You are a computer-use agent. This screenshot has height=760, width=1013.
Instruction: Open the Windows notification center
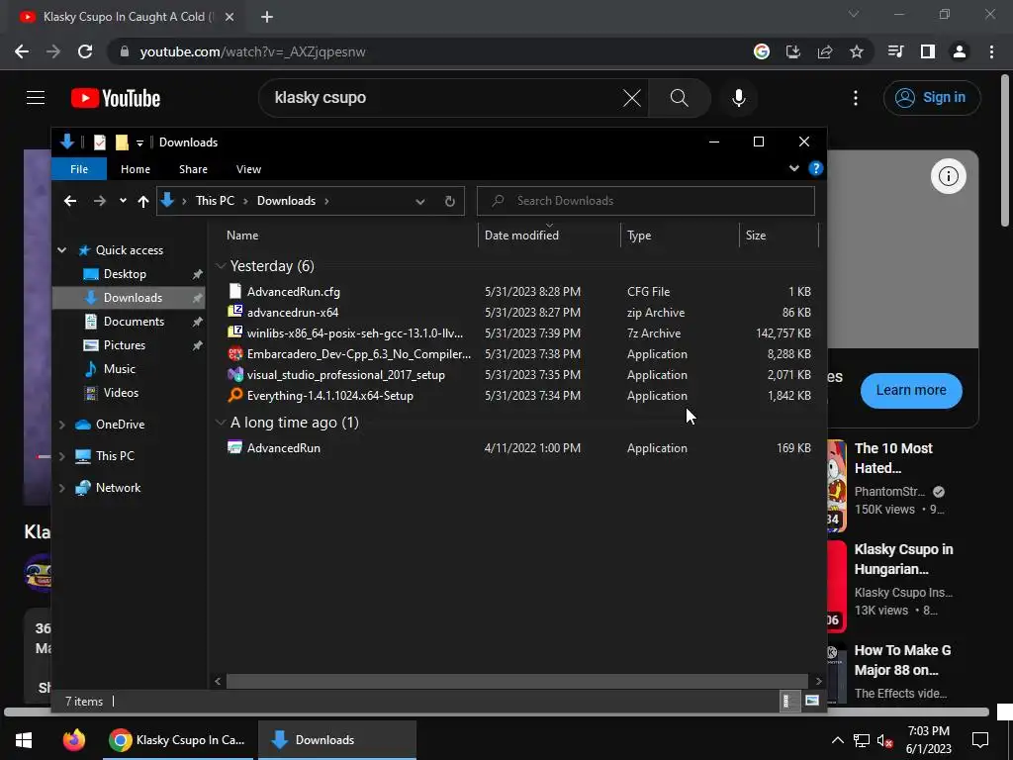pos(980,740)
